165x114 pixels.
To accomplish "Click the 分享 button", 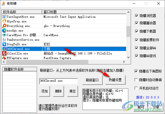I will (156, 107).
